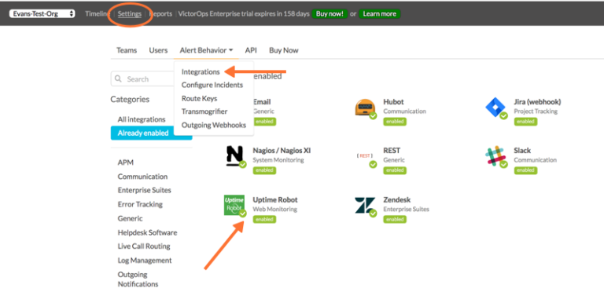Filter by Helpdesk Software category
The width and height of the screenshot is (604, 292).
[x=148, y=232]
